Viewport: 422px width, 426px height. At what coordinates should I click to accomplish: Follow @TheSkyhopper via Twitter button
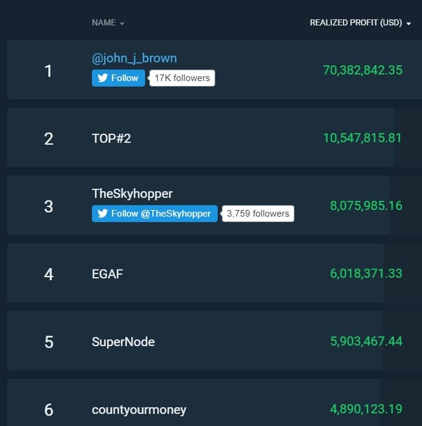click(x=155, y=214)
